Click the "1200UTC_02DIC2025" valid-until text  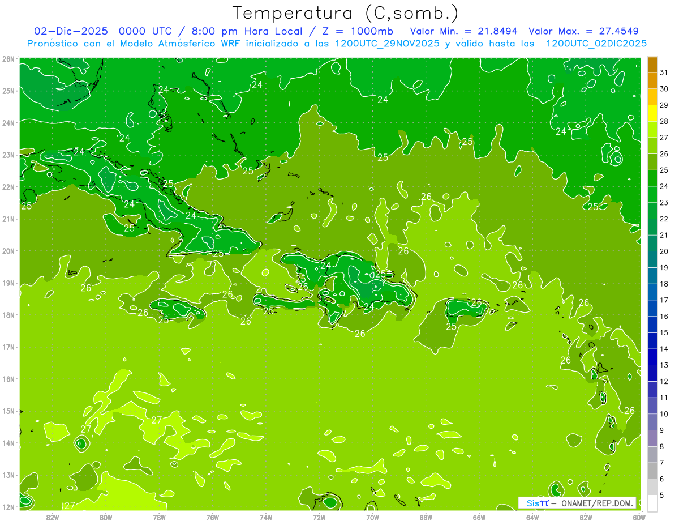click(x=596, y=44)
